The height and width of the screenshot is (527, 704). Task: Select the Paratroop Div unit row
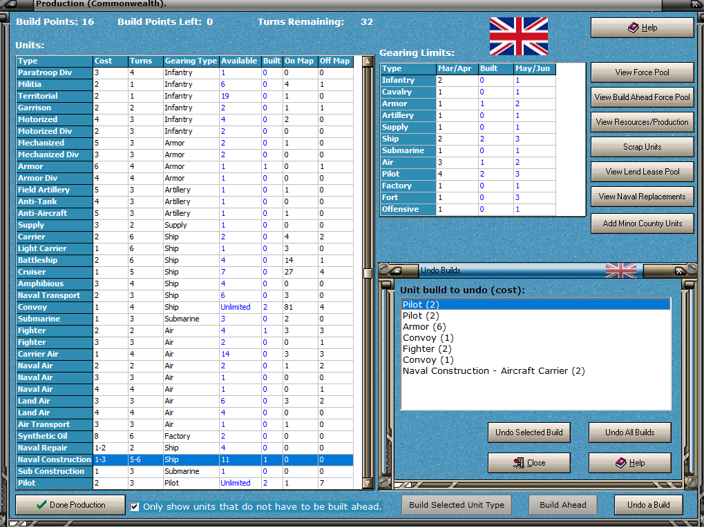pyautogui.click(x=184, y=72)
